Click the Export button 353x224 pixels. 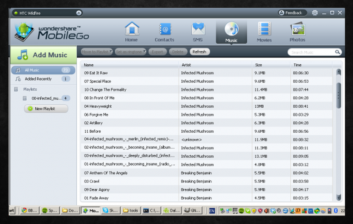point(157,52)
